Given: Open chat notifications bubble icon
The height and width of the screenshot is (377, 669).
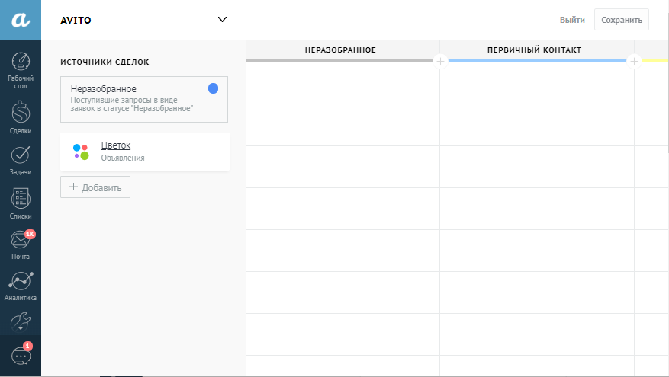Looking at the screenshot, I should [21, 356].
